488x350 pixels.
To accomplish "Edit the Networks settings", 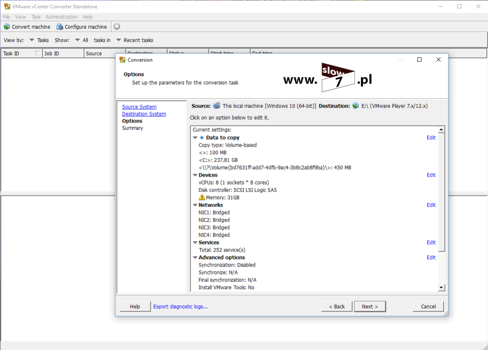I will (x=431, y=205).
